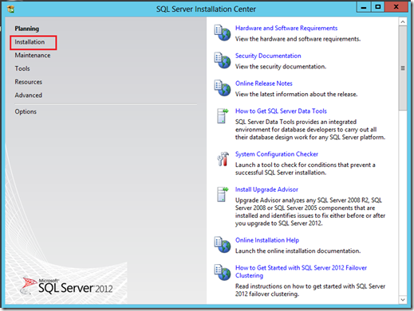Minimize the Installation Center window

tap(364, 7)
